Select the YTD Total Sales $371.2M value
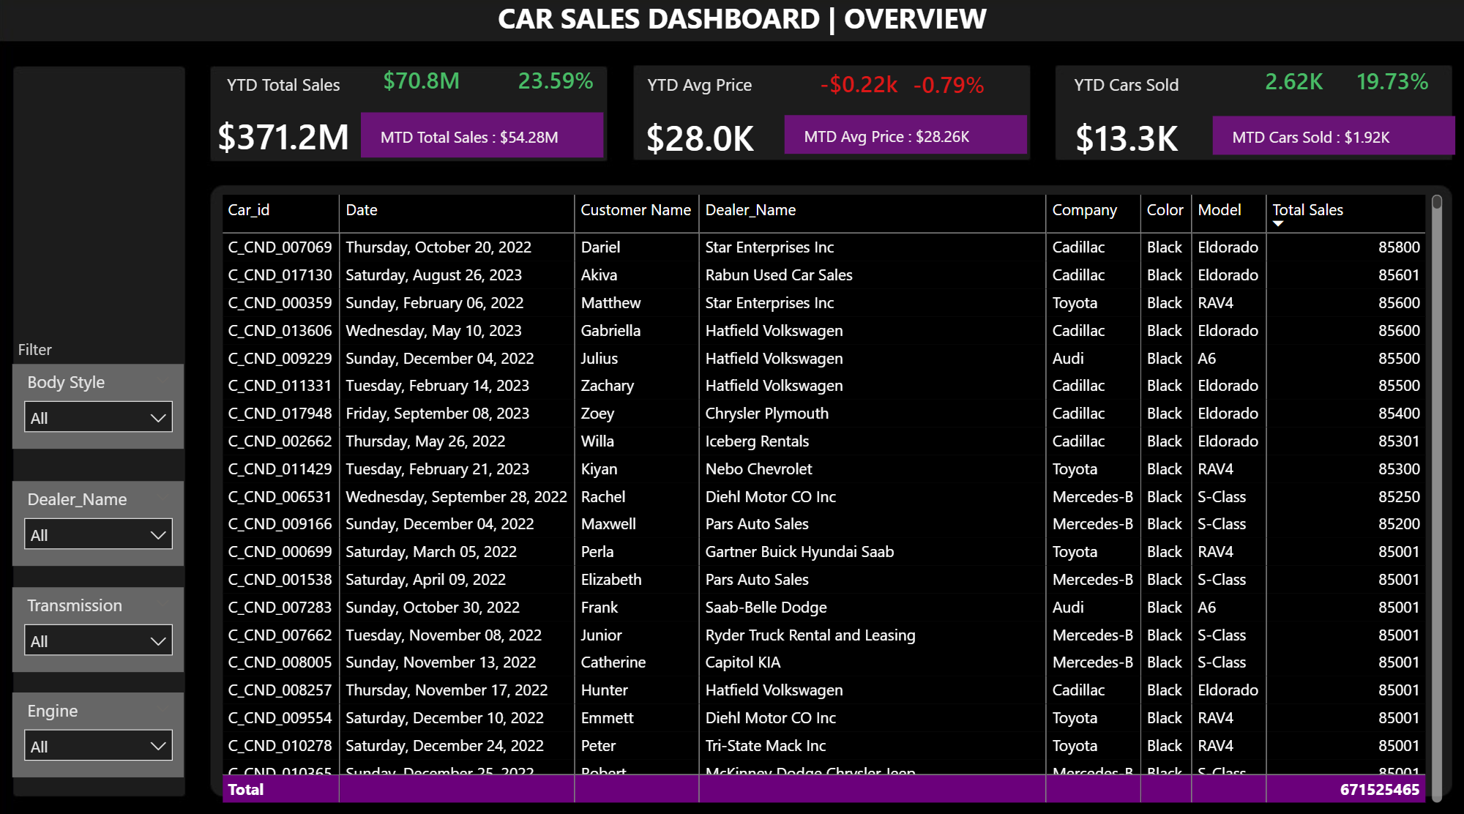1464x814 pixels. (x=283, y=137)
